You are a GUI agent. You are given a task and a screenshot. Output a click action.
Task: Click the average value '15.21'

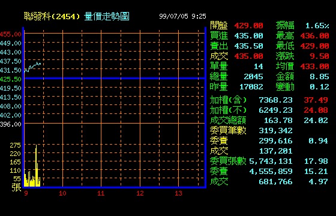pyautogui.click(x=316, y=172)
